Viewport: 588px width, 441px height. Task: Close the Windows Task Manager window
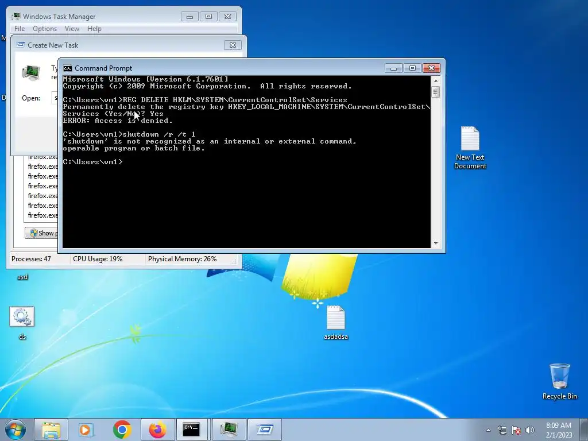pyautogui.click(x=227, y=17)
